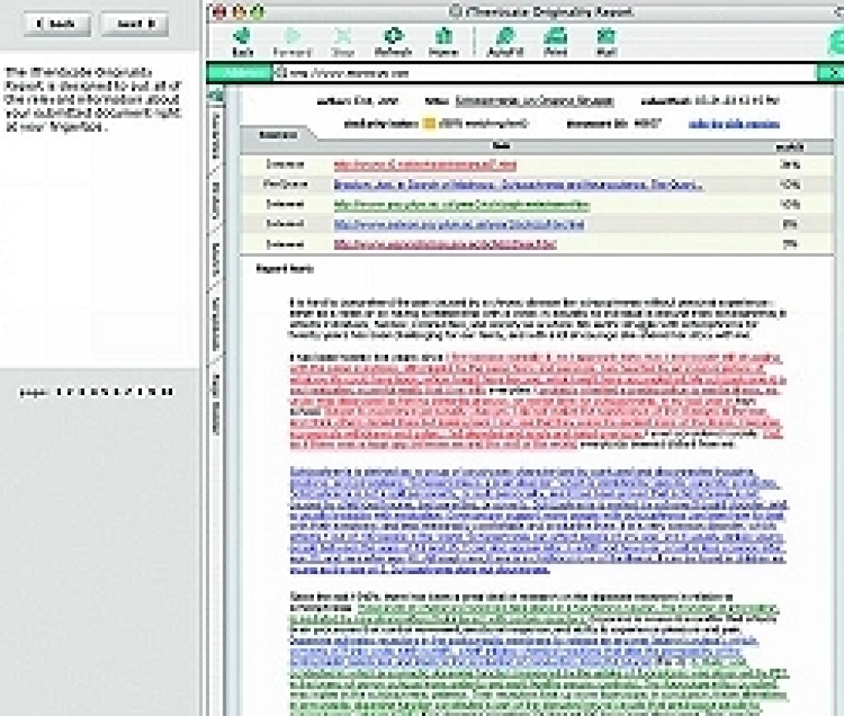Open the fifth dark red Internet source link
This screenshot has height=716, width=844.
click(x=444, y=244)
